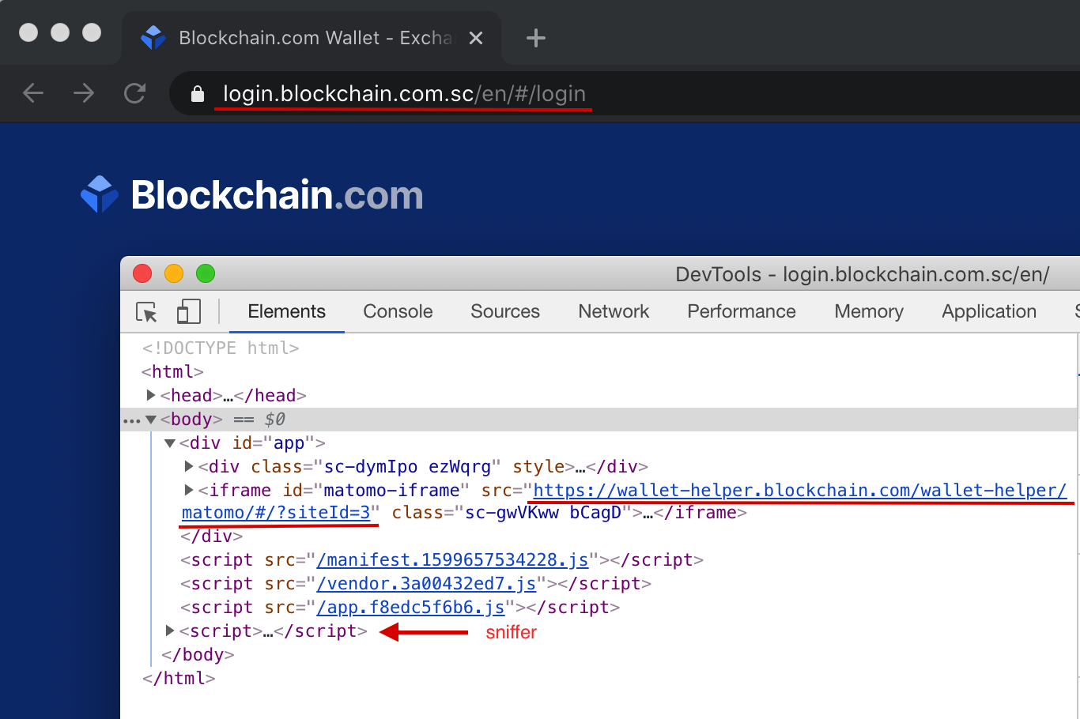Viewport: 1080px width, 719px height.
Task: Go back with the browser back arrow
Action: [x=33, y=93]
